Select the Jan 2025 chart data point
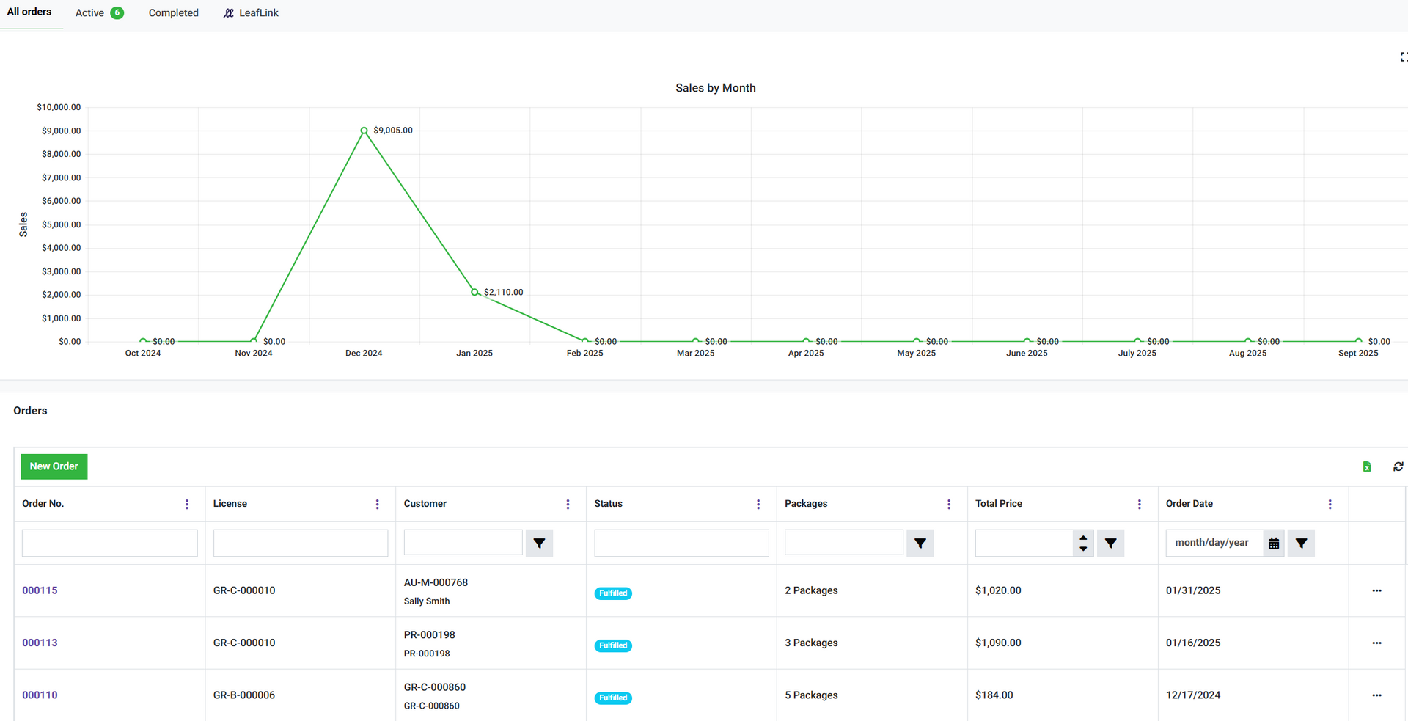The width and height of the screenshot is (1408, 721). [x=474, y=292]
